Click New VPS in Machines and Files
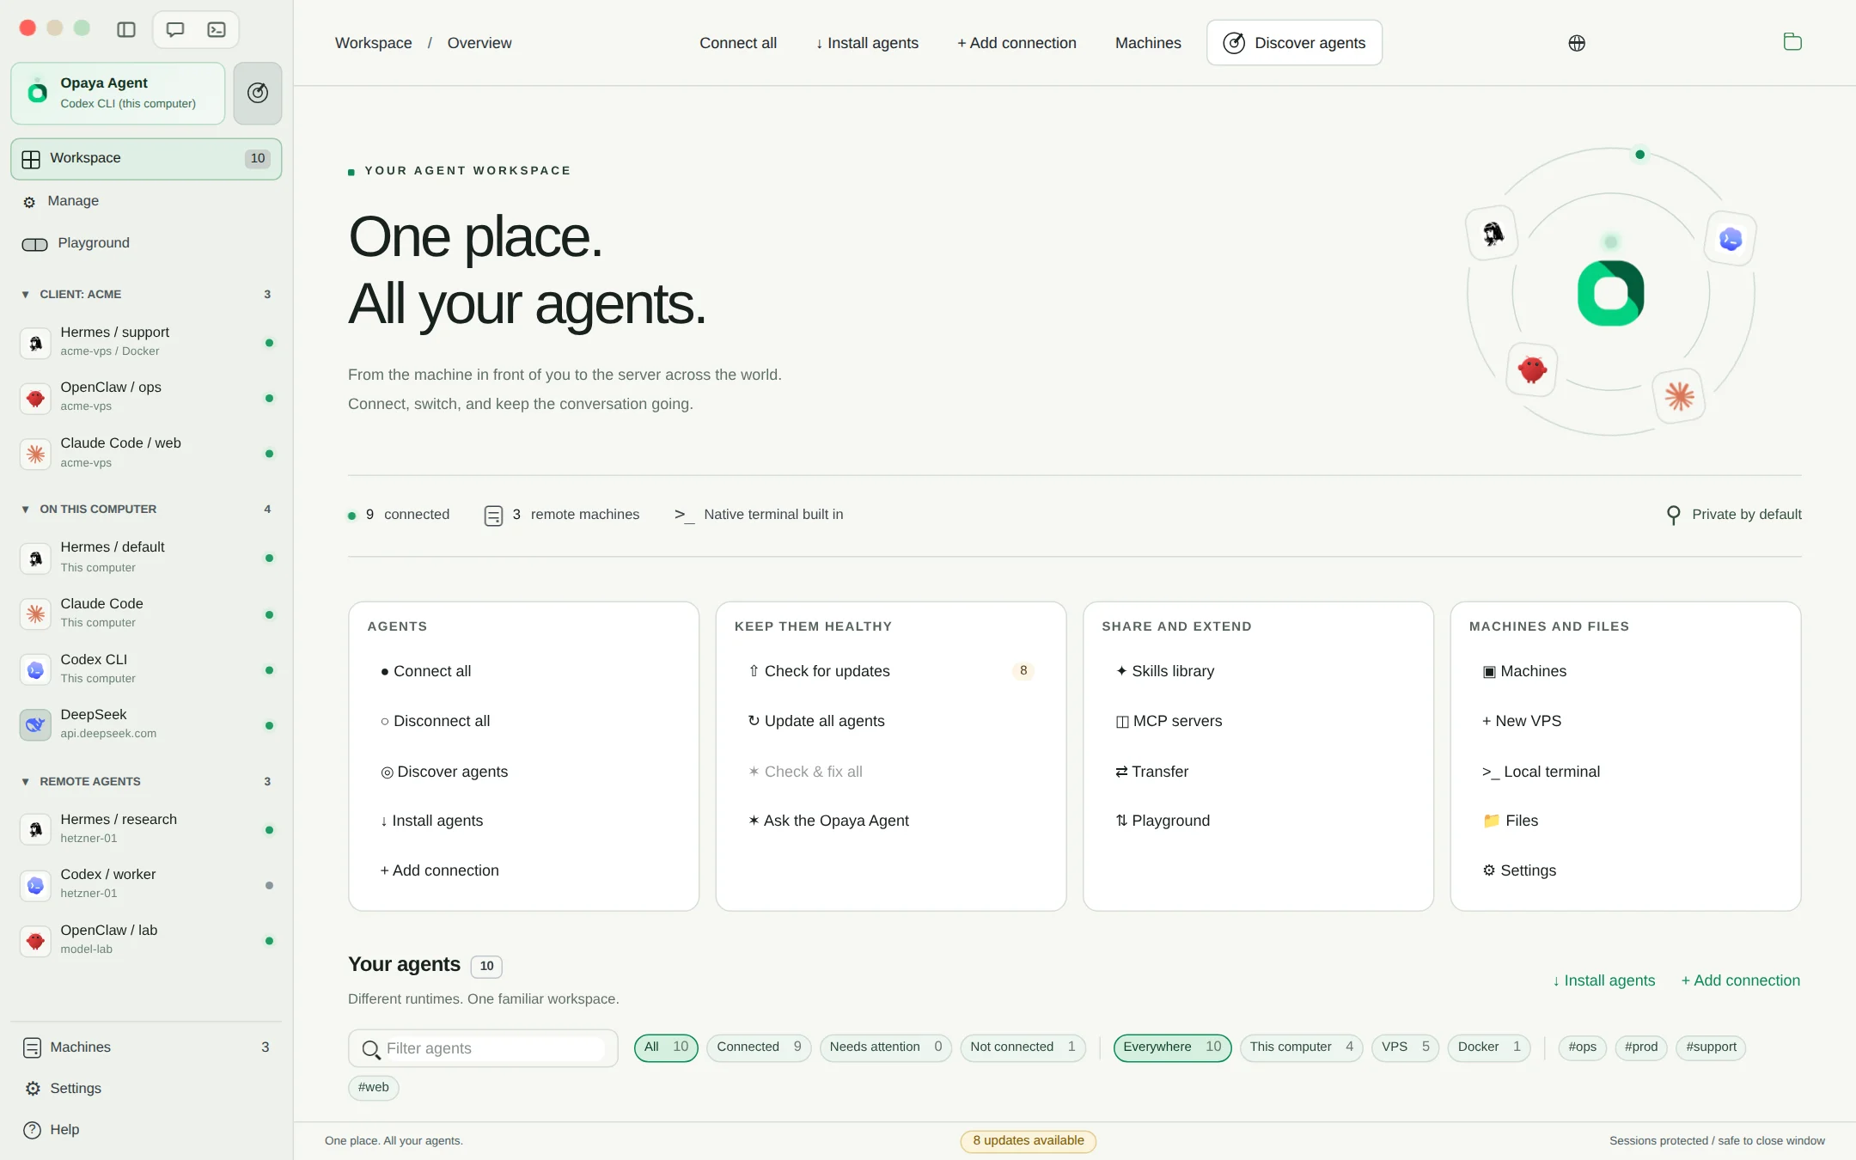Screen dimensions: 1856x1160 [x=1625, y=721]
